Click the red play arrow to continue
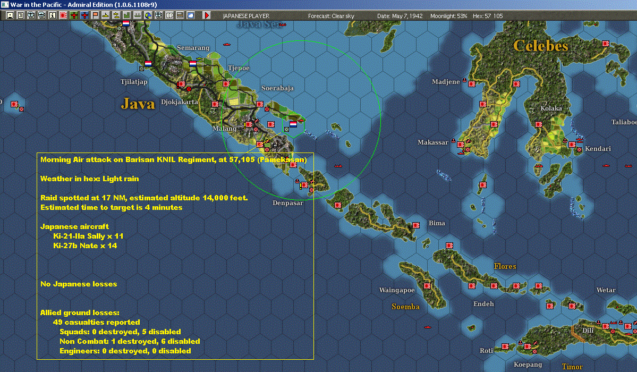The width and height of the screenshot is (637, 372). tap(206, 15)
